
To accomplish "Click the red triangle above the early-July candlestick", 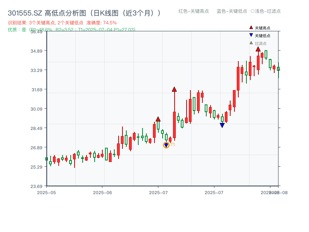I will [x=158, y=119].
